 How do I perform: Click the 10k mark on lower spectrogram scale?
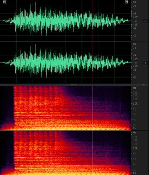(x=135, y=148)
